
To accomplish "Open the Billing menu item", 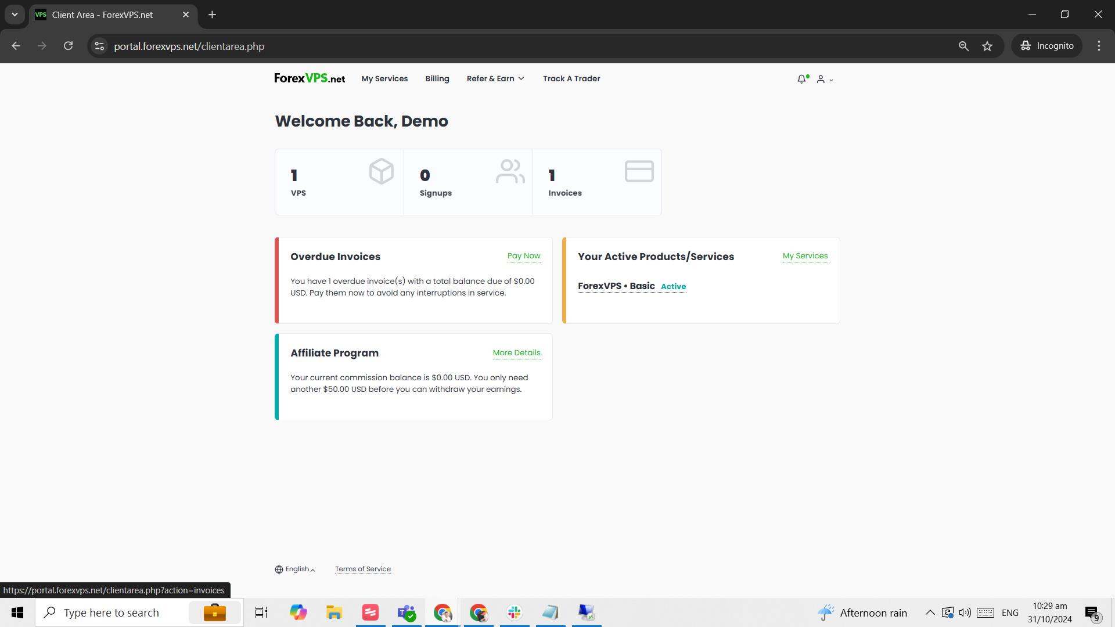I will click(437, 78).
